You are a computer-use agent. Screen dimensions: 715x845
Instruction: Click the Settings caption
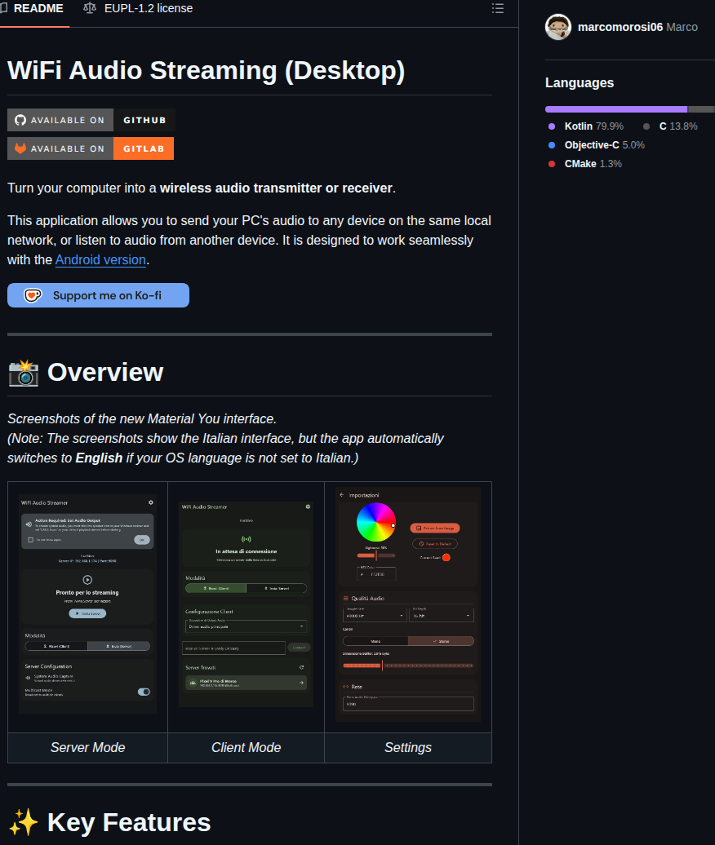[x=408, y=747]
